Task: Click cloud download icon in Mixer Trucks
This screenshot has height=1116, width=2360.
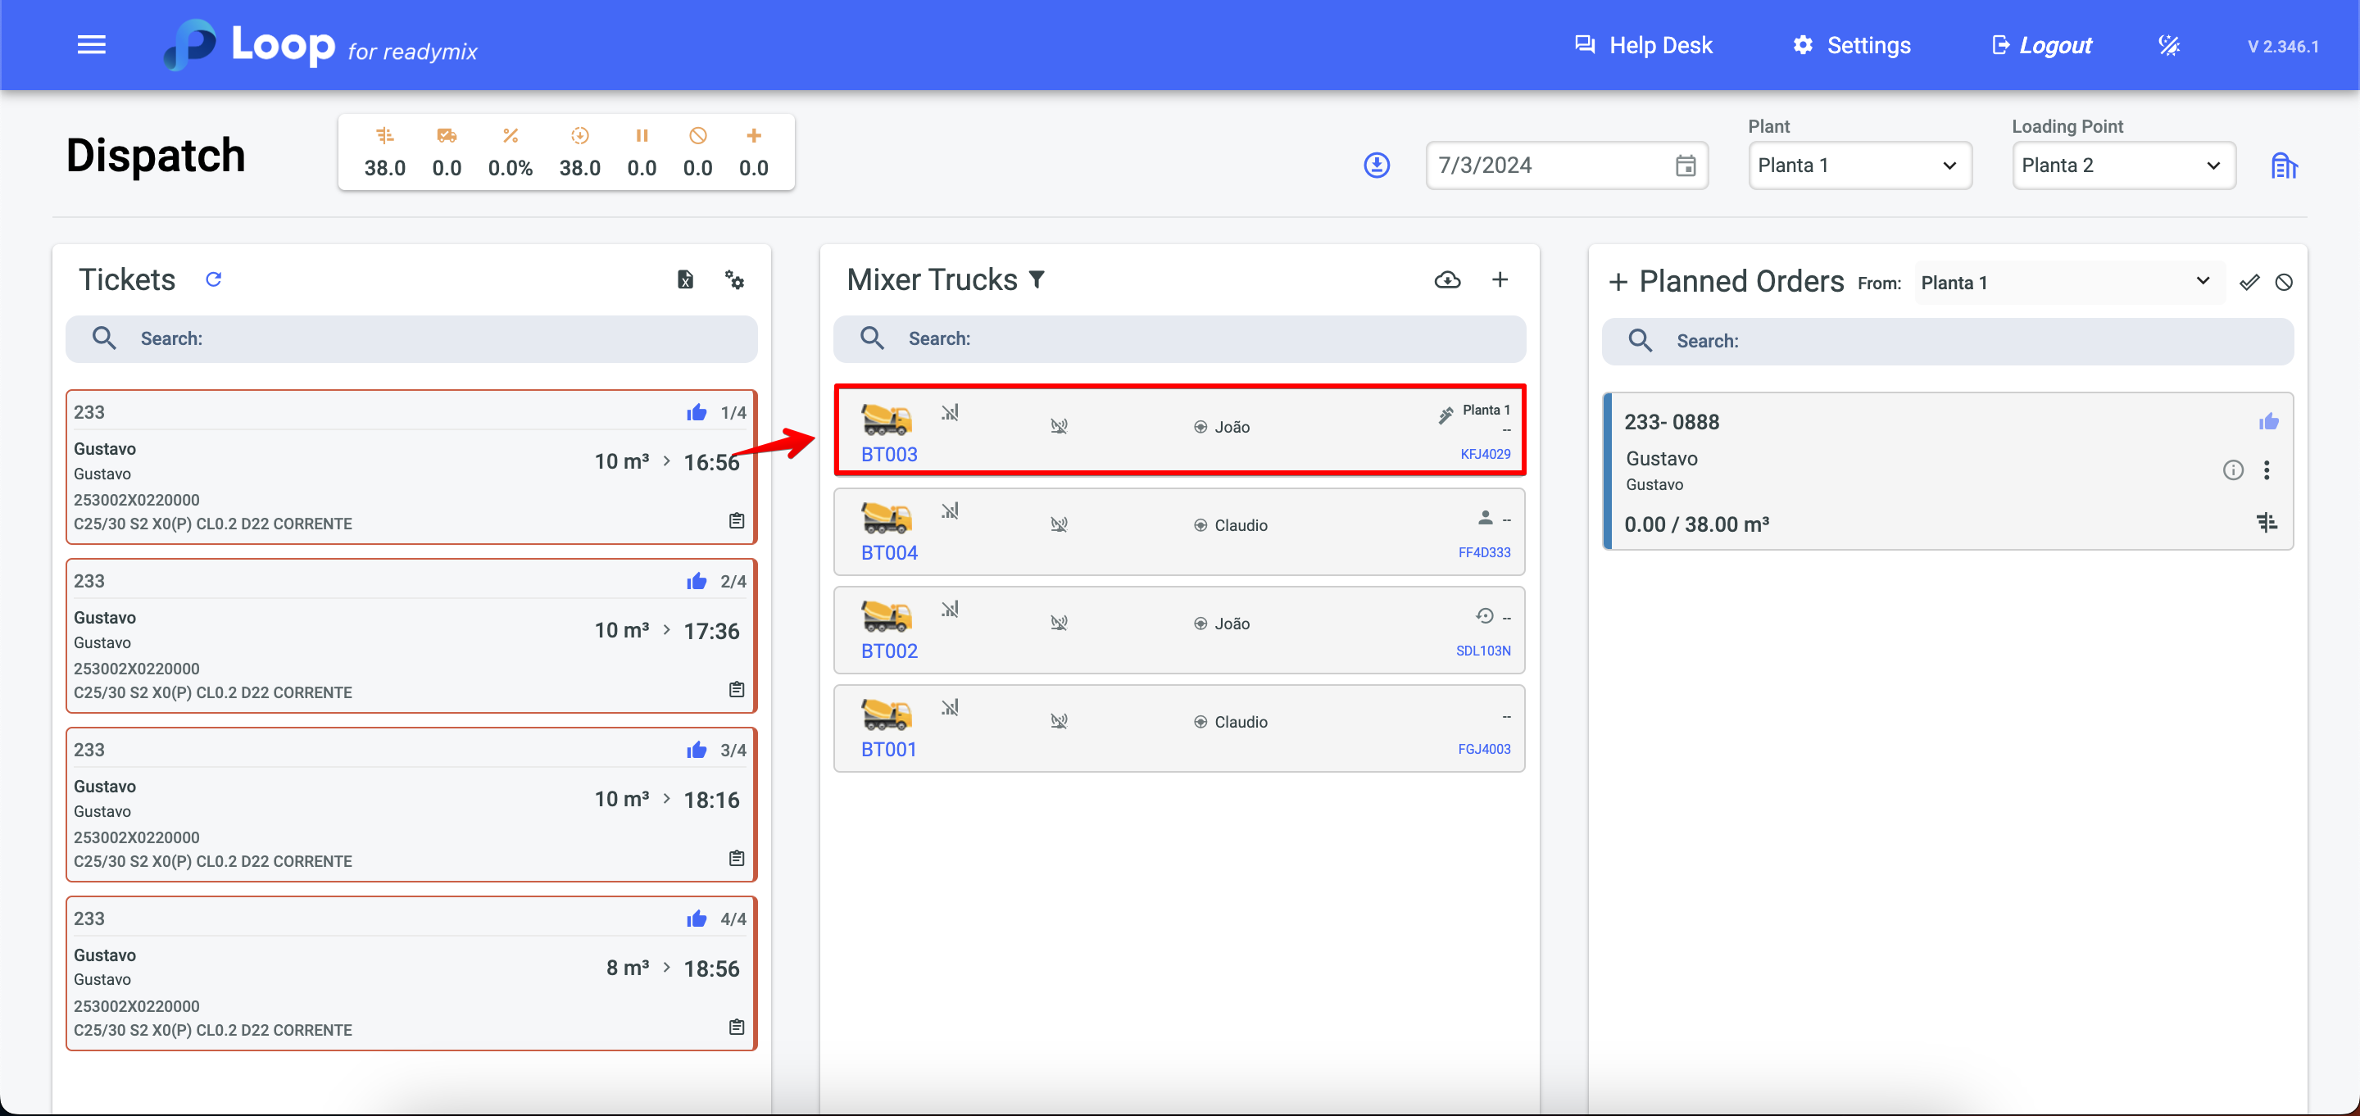Action: [x=1446, y=280]
